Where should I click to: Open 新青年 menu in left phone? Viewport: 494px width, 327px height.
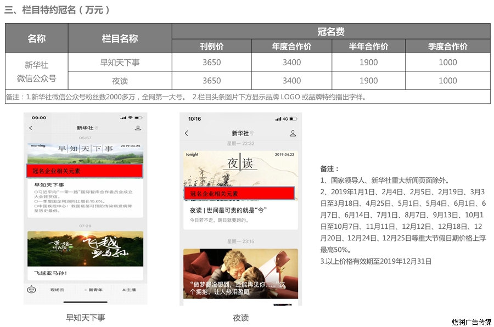click(x=94, y=290)
